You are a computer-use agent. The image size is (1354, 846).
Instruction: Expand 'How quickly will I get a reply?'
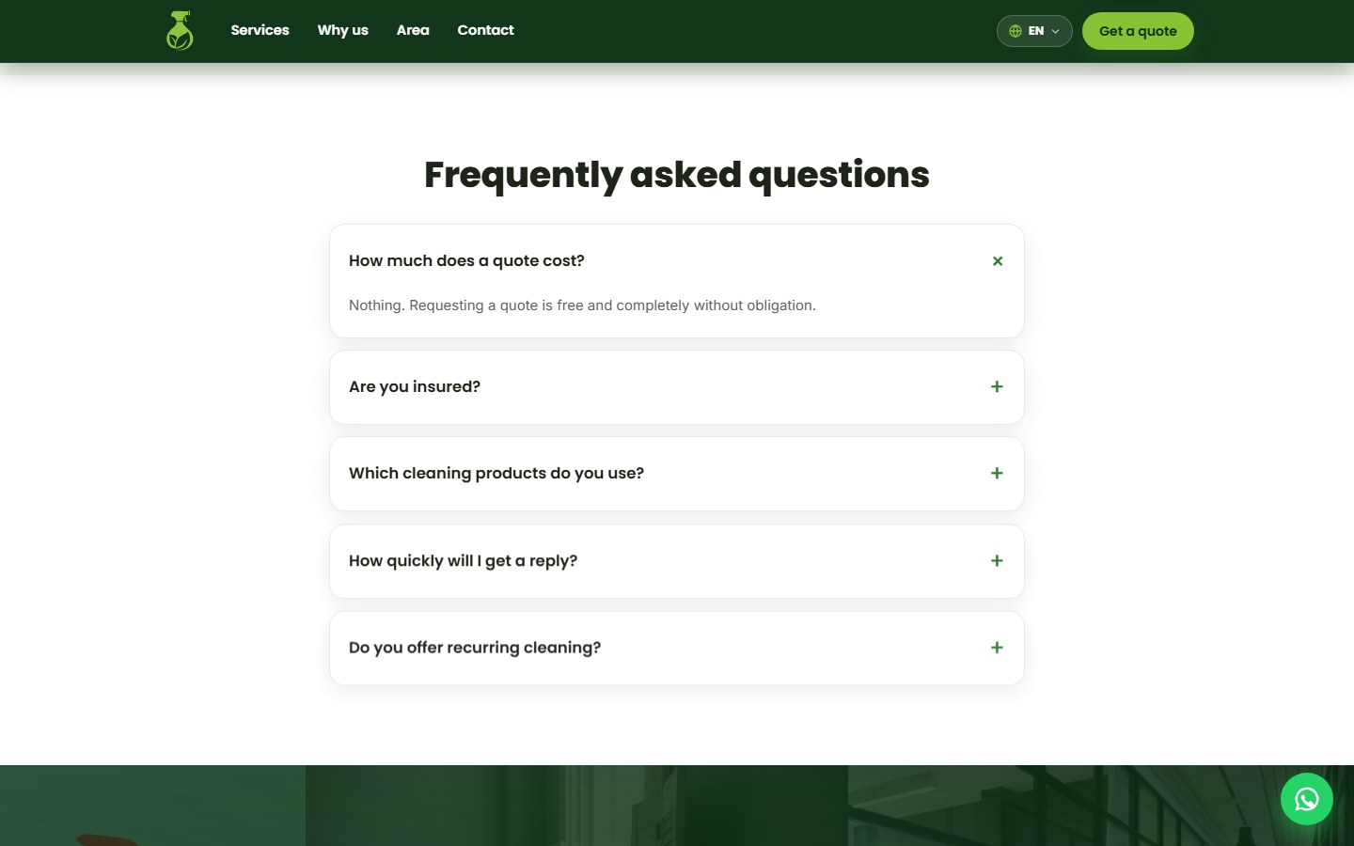[x=463, y=560]
